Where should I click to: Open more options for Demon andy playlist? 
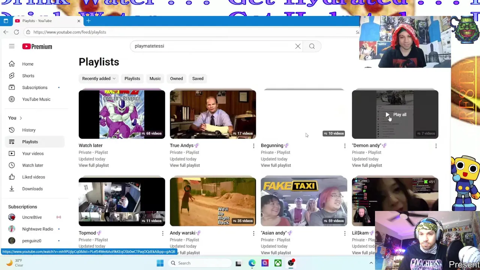[436, 146]
